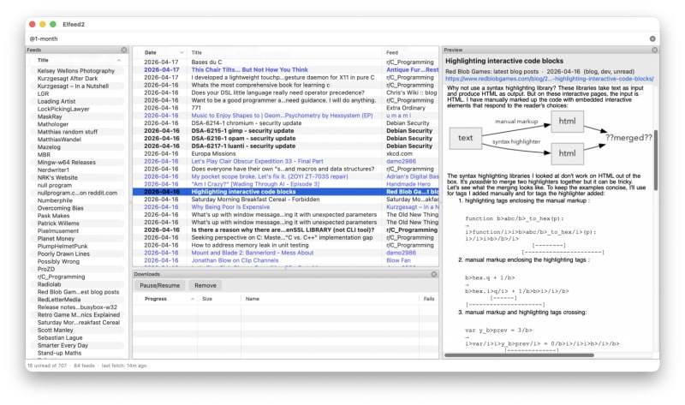Select the Kurzgesagt After Dark feed

68,79
